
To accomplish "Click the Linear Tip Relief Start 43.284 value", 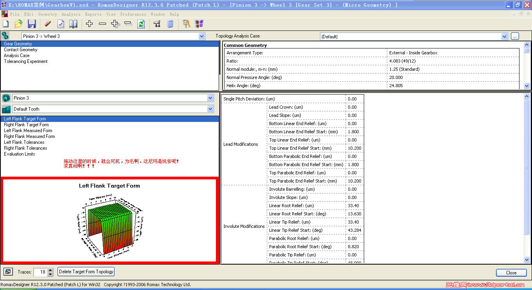I will tap(355, 230).
